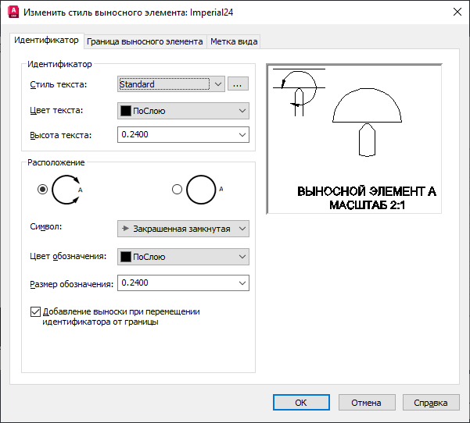
Task: Click the Цвет обозначения label
Action: [68, 256]
